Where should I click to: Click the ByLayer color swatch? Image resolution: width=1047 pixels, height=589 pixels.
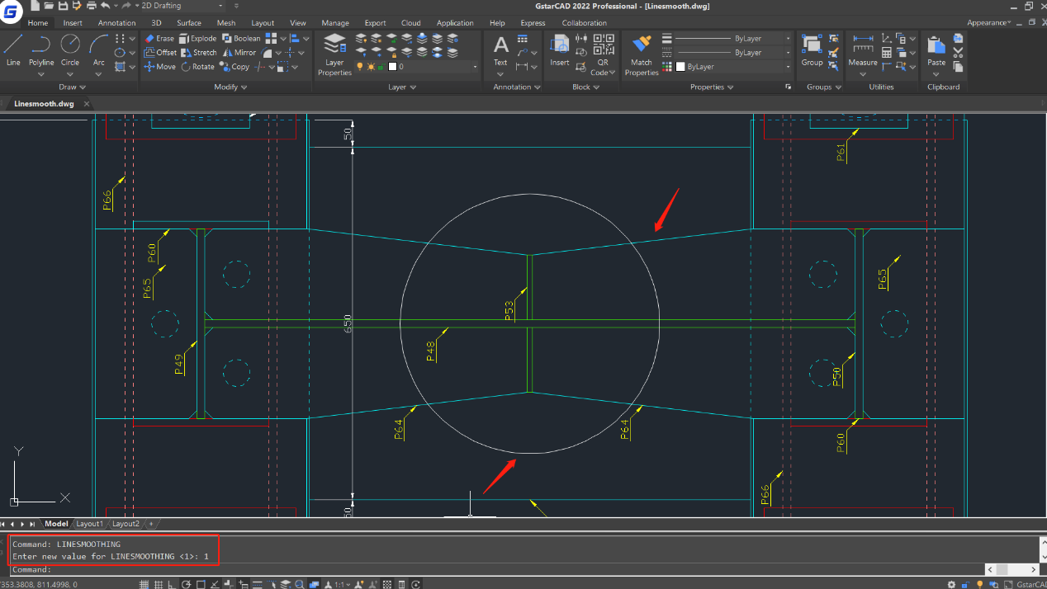pyautogui.click(x=680, y=66)
